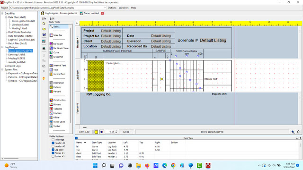Open the LogDesigner Edit menu

pos(52,18)
